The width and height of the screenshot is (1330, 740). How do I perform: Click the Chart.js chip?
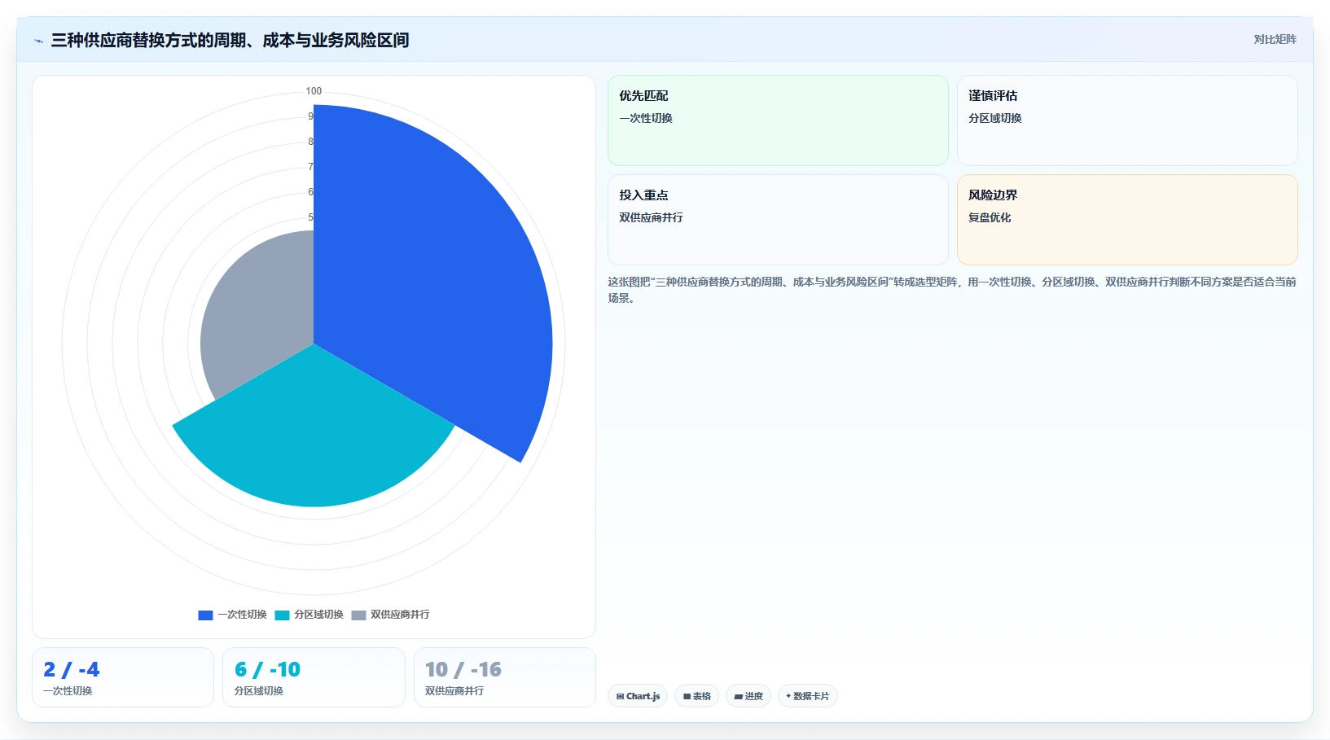[x=638, y=696]
